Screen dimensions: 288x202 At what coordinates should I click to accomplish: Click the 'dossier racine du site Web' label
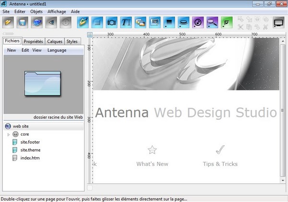click(x=58, y=117)
